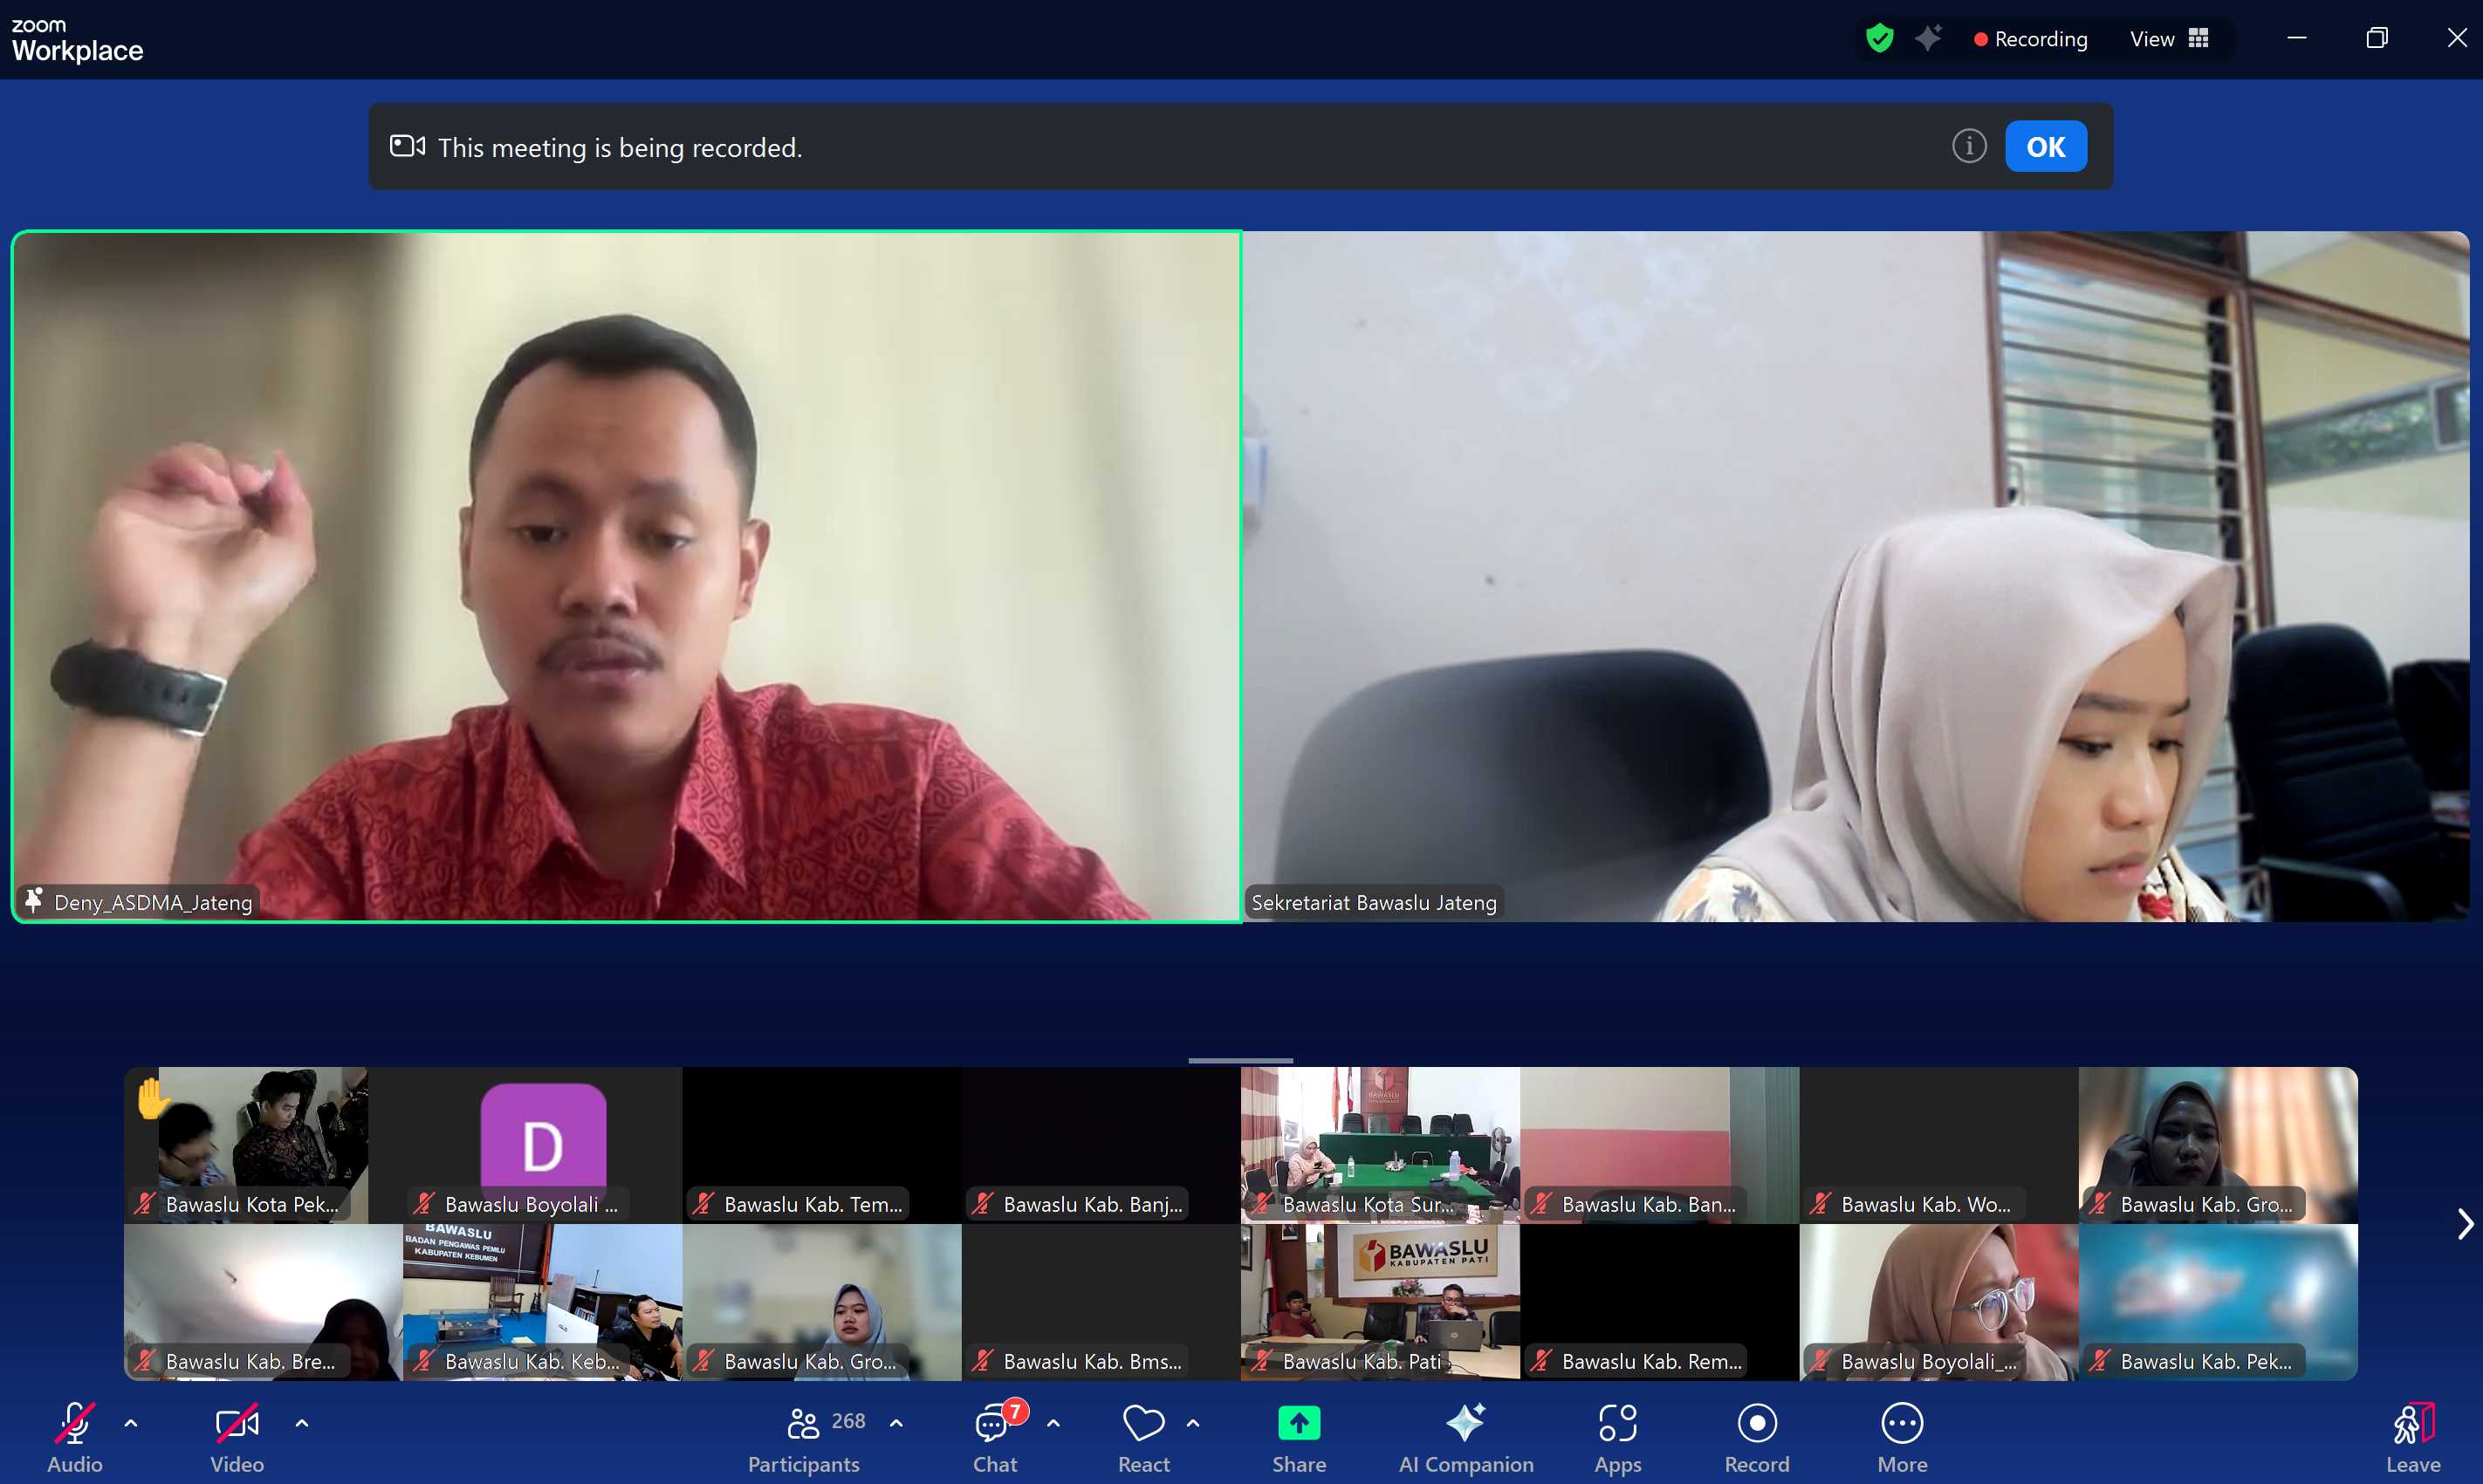
Task: Click the Recording indicator
Action: 2031,39
